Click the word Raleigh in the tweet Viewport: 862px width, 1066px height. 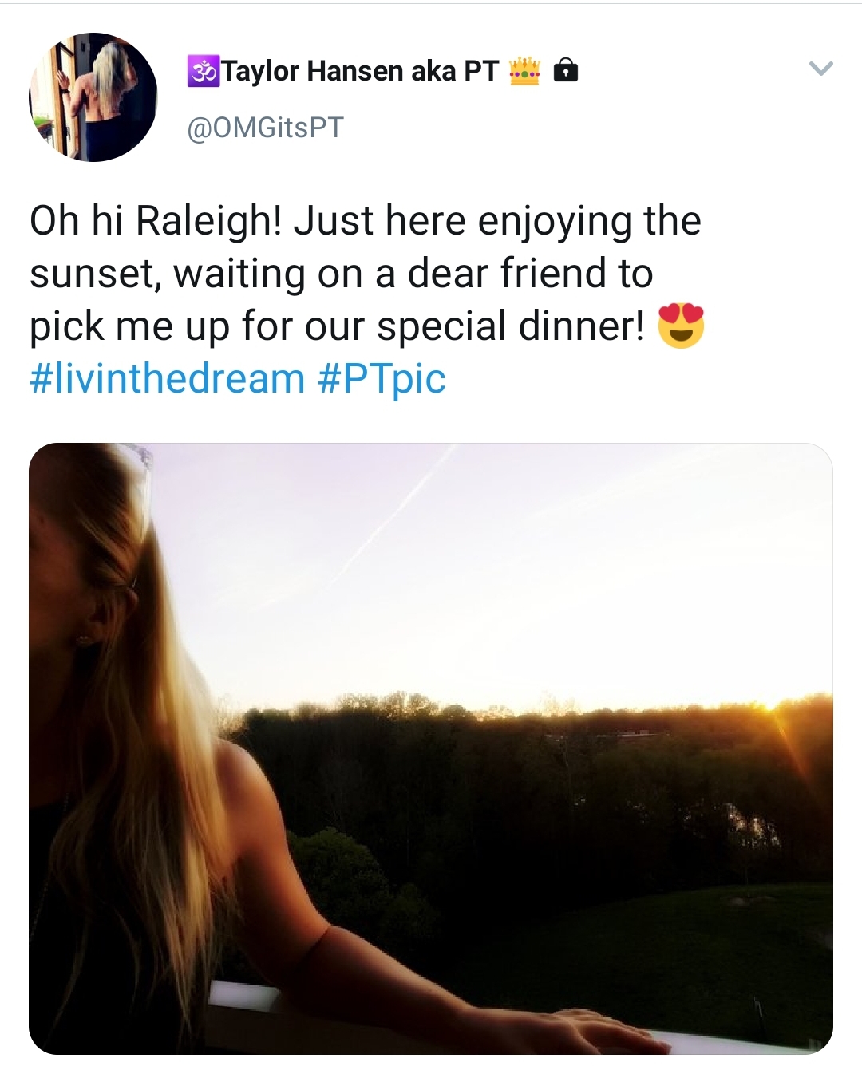203,221
